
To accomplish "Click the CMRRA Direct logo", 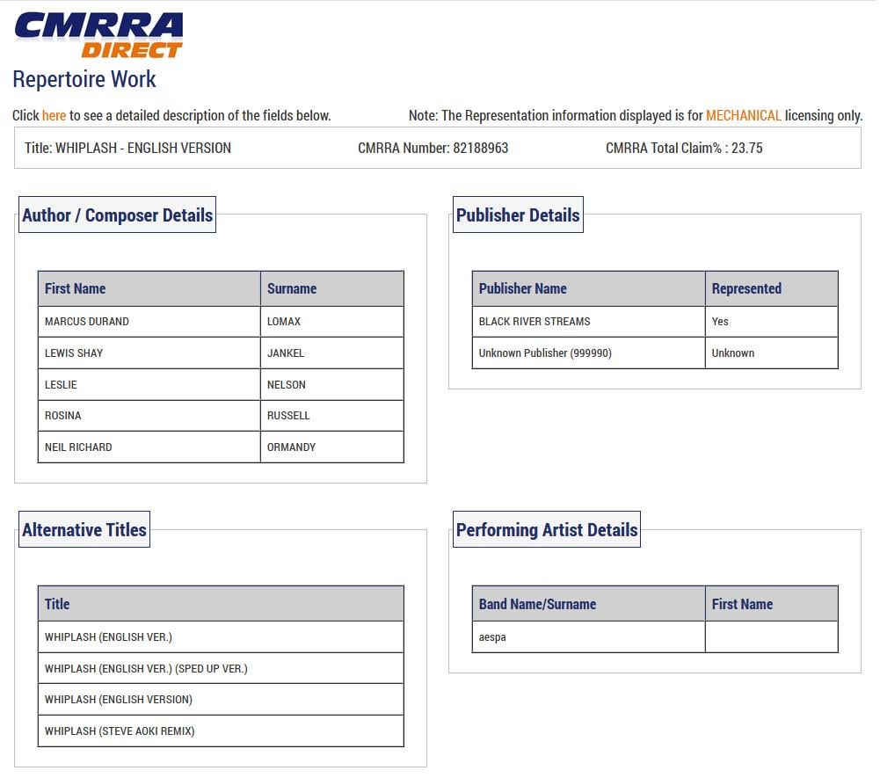I will coord(98,35).
